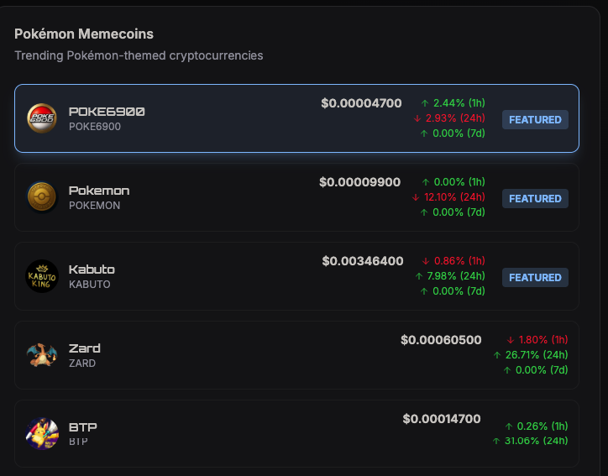Click the 2.93% (24h) change
Viewport: 608px width, 476px height.
click(449, 118)
